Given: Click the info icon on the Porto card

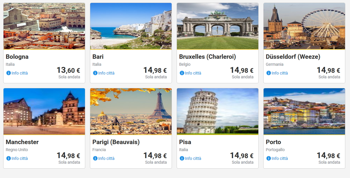Looking at the screenshot, I should click(x=269, y=158).
